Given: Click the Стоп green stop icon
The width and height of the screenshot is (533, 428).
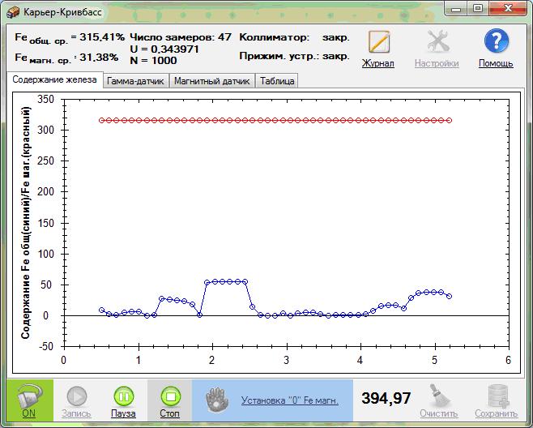Looking at the screenshot, I should [170, 396].
